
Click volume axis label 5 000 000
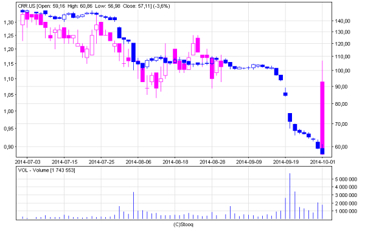click(x=346, y=179)
